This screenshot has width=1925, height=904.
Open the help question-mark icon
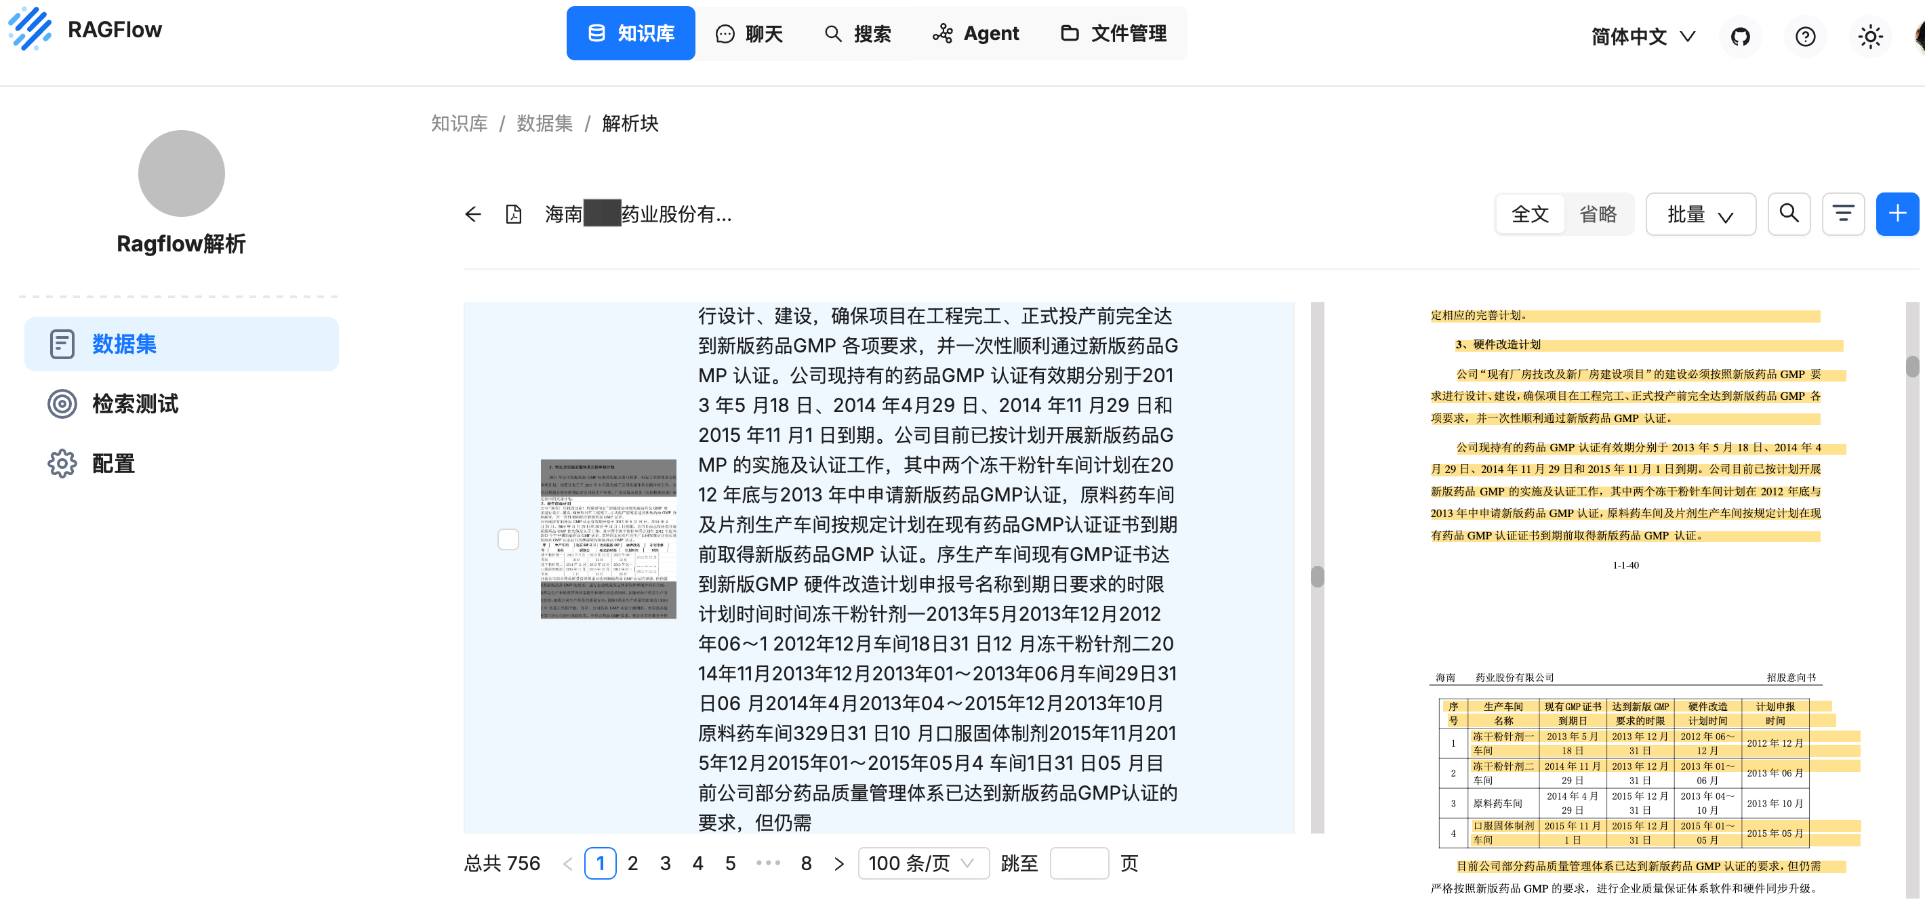(1806, 36)
